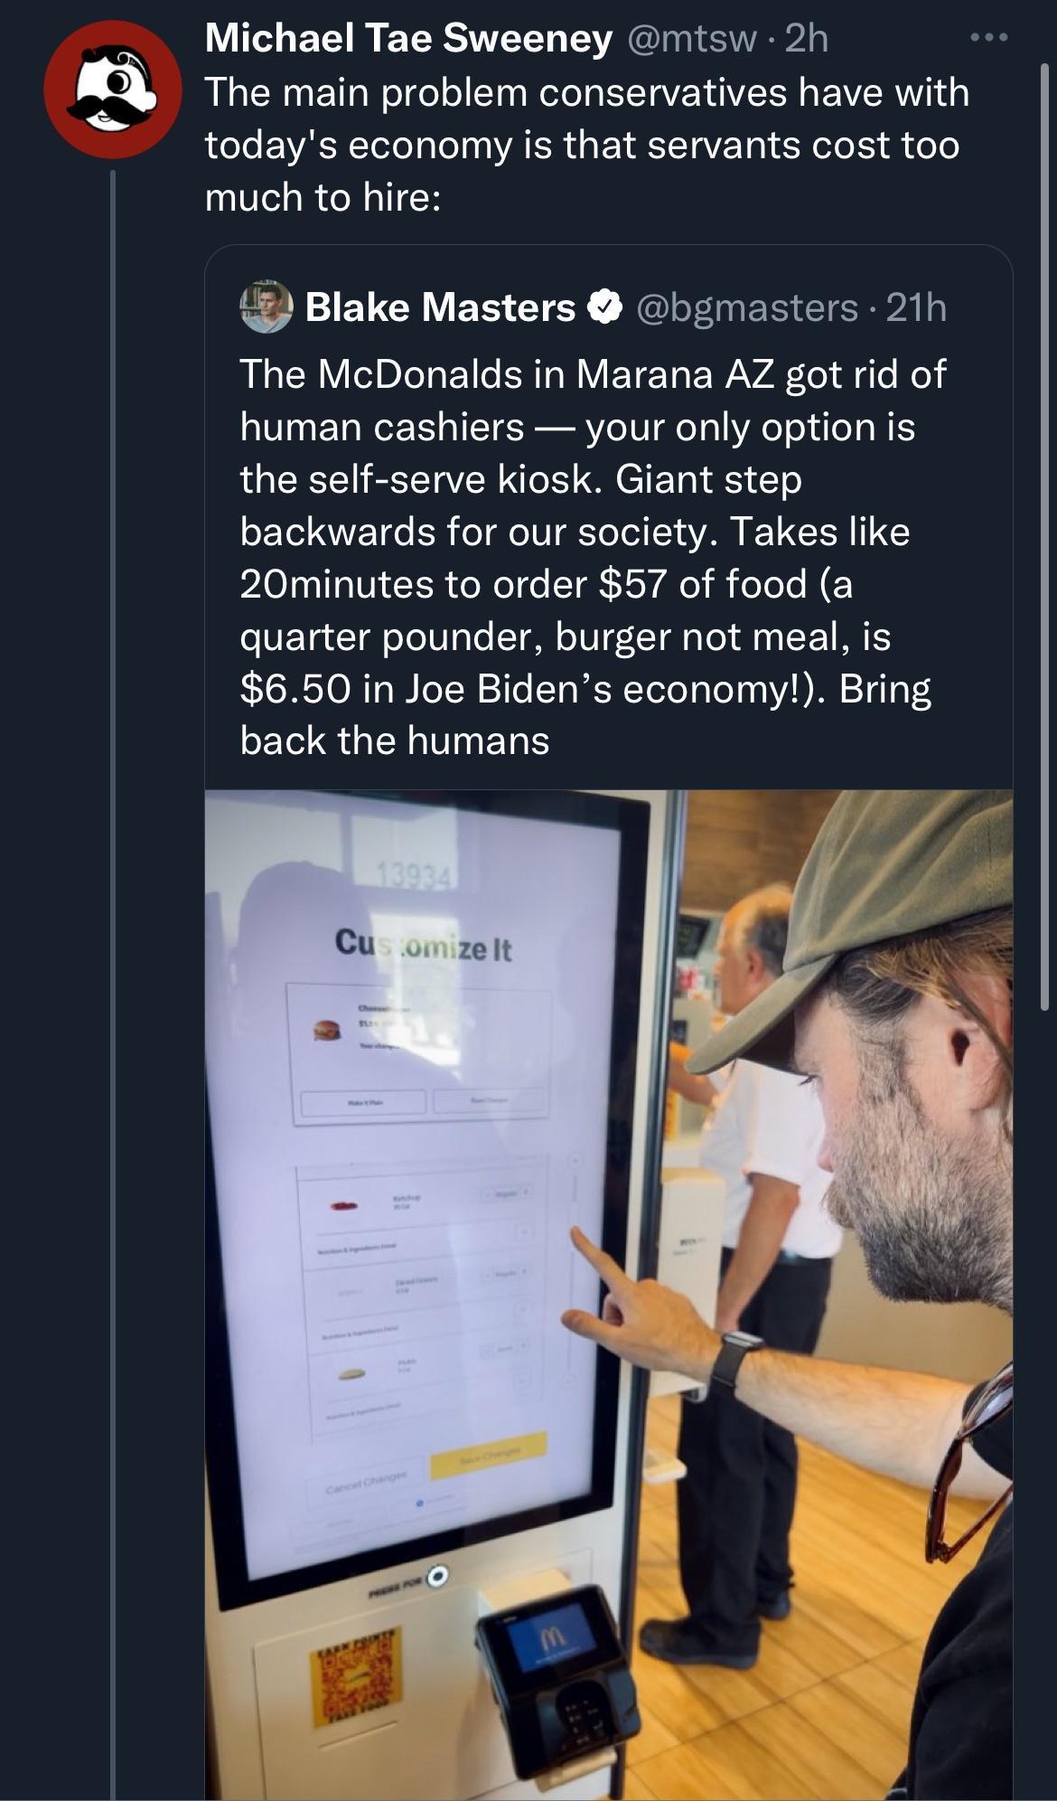Screen dimensions: 1057x1801
Task: Expand the Regular dropdown beside Ketchup
Action: tap(505, 1193)
